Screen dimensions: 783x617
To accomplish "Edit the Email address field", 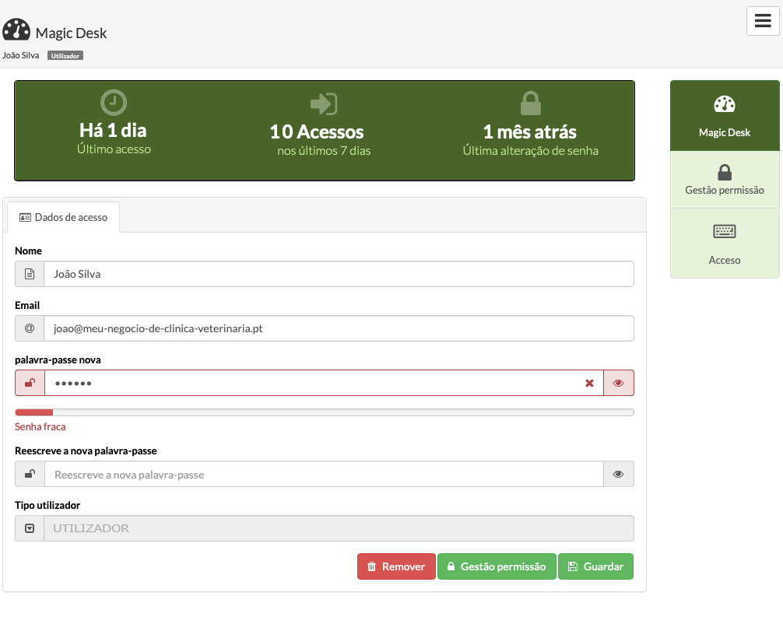I will [x=339, y=328].
